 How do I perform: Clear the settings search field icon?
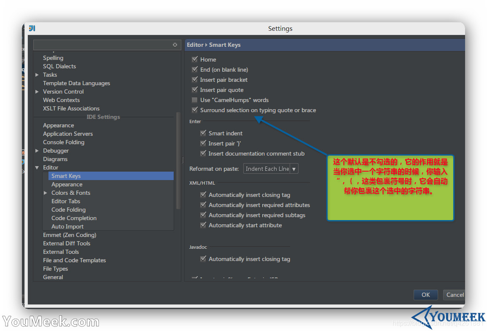coord(175,45)
